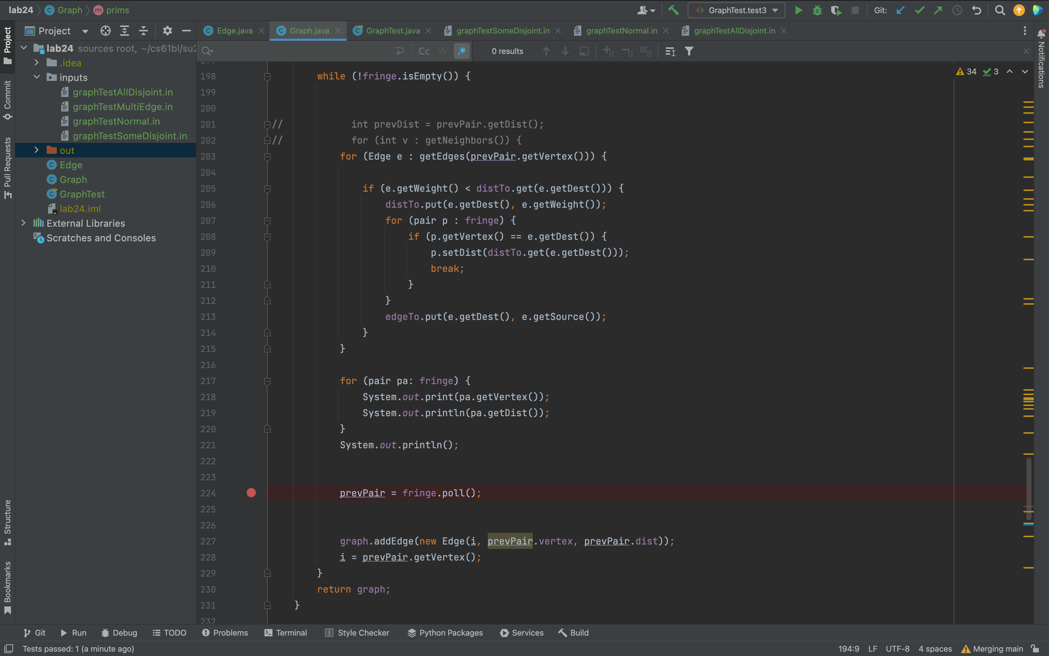Click the green Run button

click(798, 11)
